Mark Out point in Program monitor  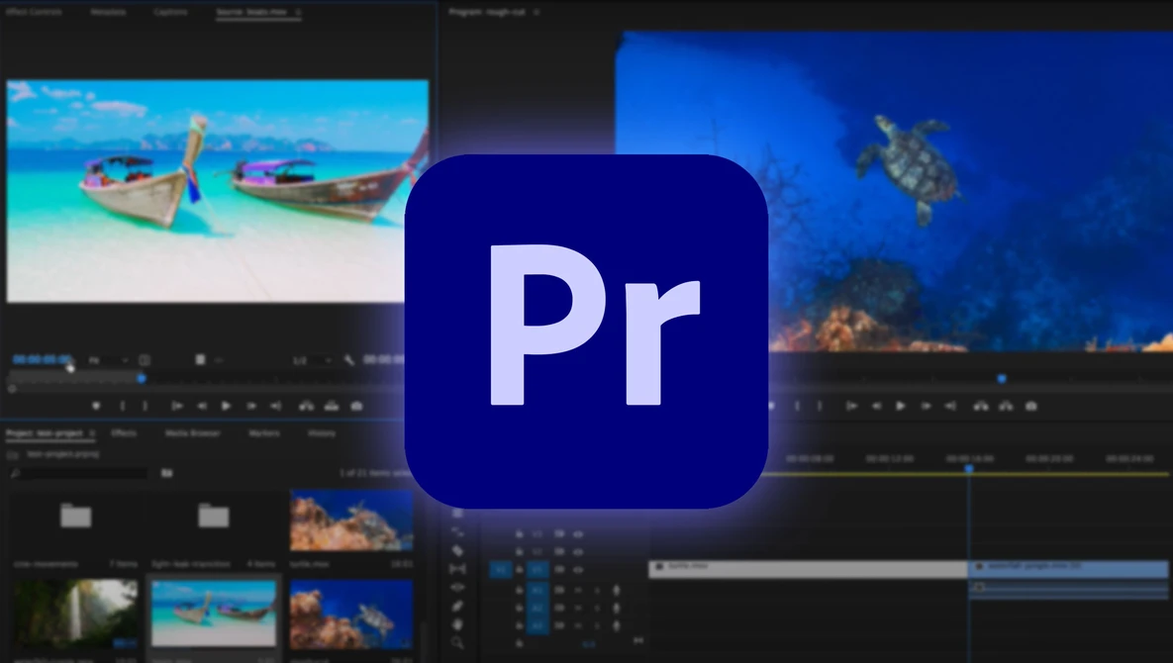820,406
